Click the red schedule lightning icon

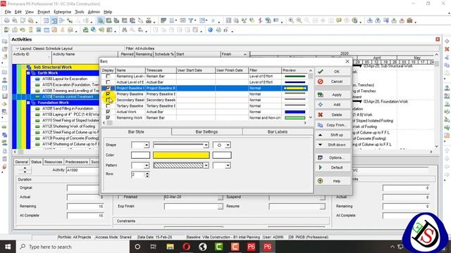(x=260, y=20)
